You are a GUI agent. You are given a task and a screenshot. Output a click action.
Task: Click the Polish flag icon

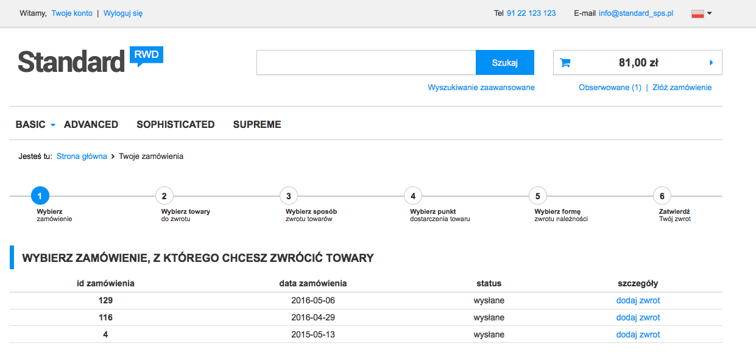[698, 13]
